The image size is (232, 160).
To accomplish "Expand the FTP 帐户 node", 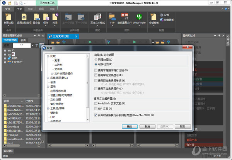I will click(x=5, y=62).
